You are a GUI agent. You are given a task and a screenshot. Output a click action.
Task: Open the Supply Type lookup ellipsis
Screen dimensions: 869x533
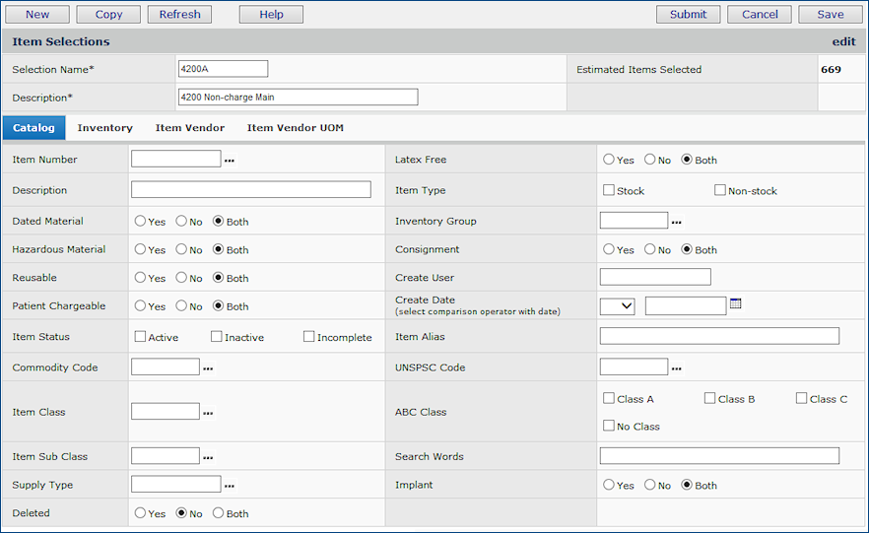tap(230, 486)
